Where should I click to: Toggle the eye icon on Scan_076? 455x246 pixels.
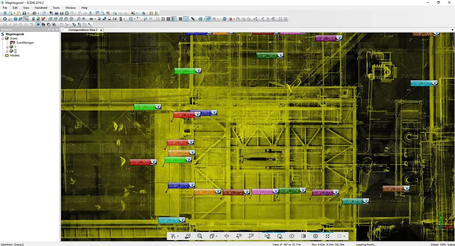366,201
